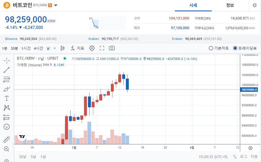Click the 거래량 (Volume) indicator legend
The image size is (261, 162).
[x=29, y=65]
